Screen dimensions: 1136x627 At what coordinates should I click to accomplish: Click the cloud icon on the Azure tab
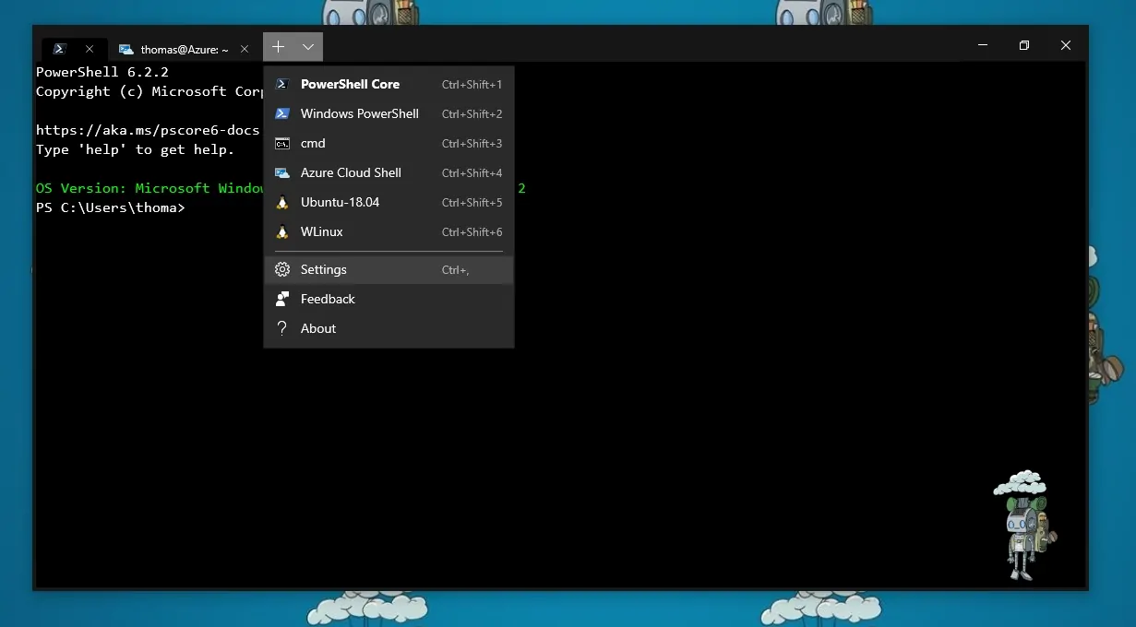pyautogui.click(x=126, y=49)
